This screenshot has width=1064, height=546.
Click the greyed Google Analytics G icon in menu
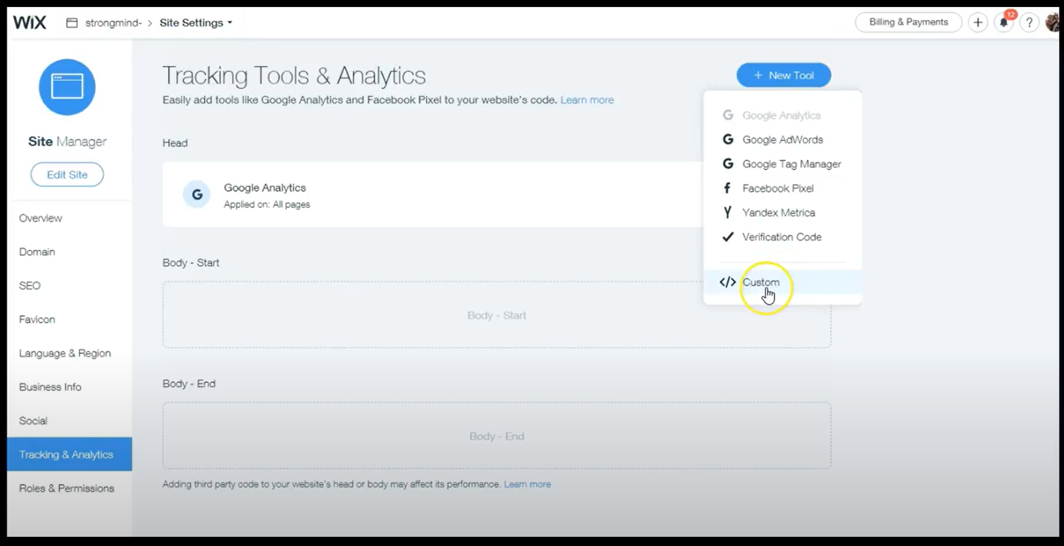click(728, 115)
